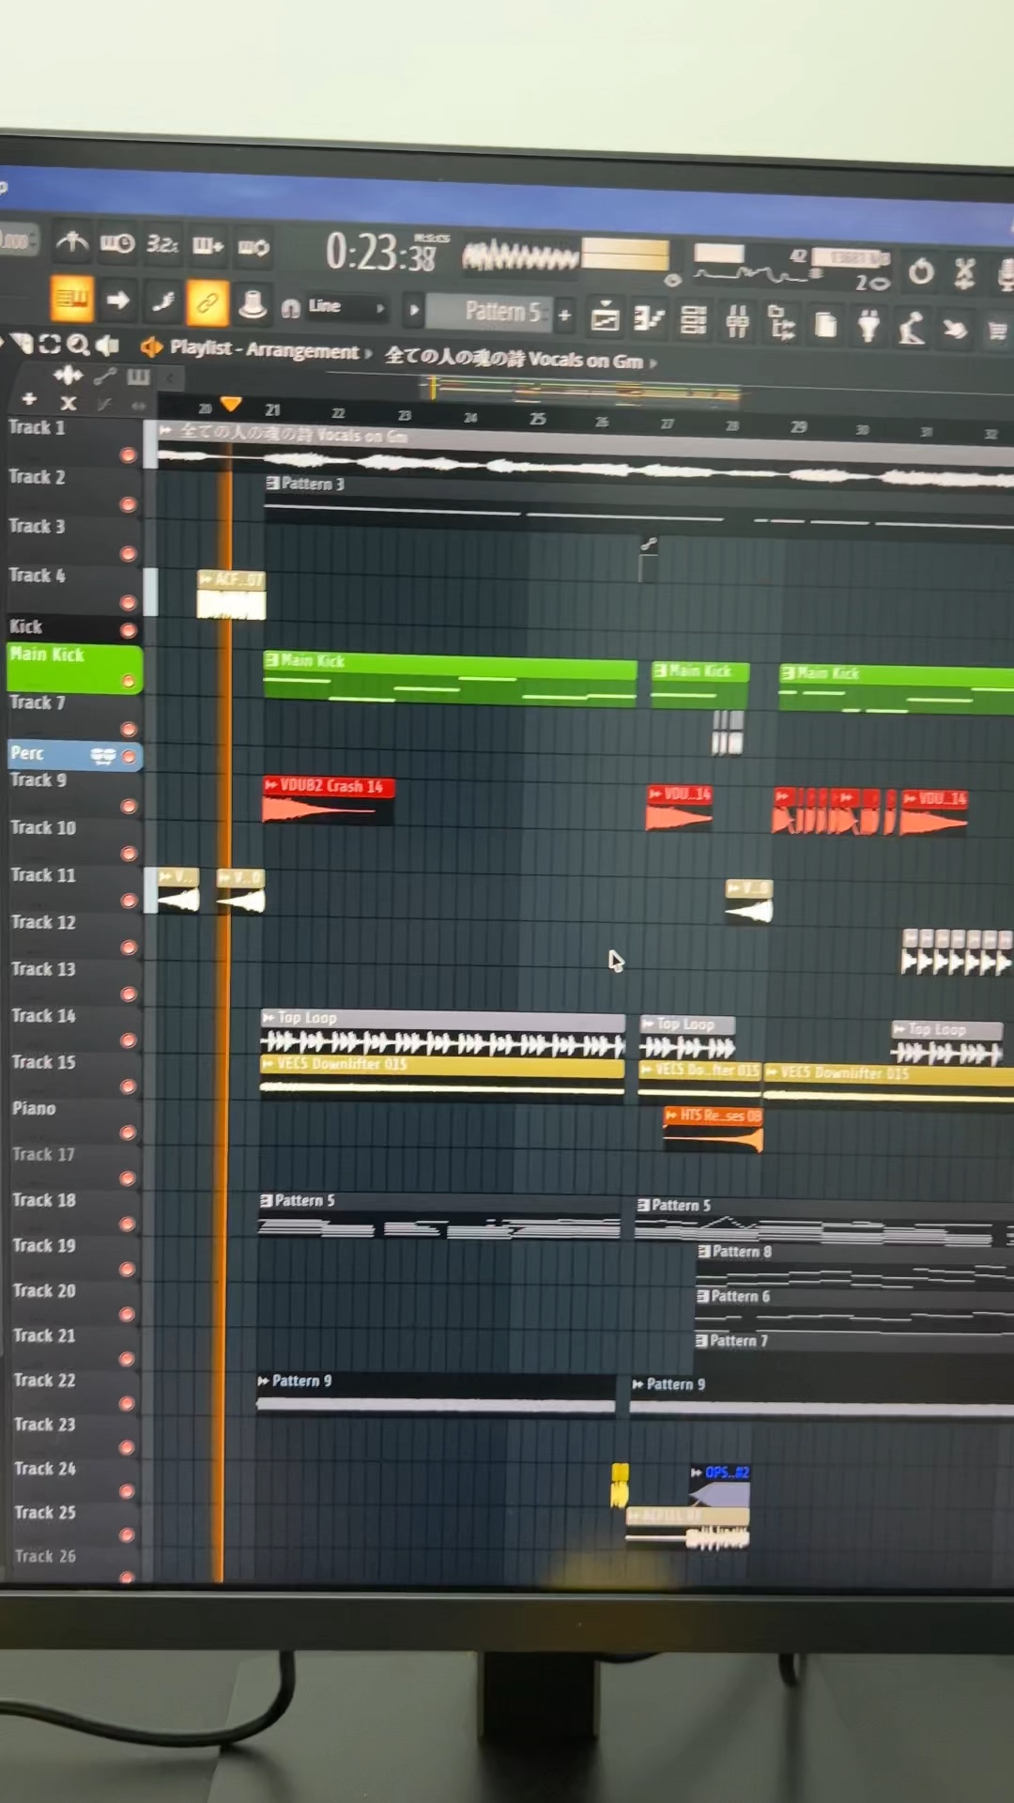Select the Main Kick track header
1014x1803 pixels.
point(74,669)
